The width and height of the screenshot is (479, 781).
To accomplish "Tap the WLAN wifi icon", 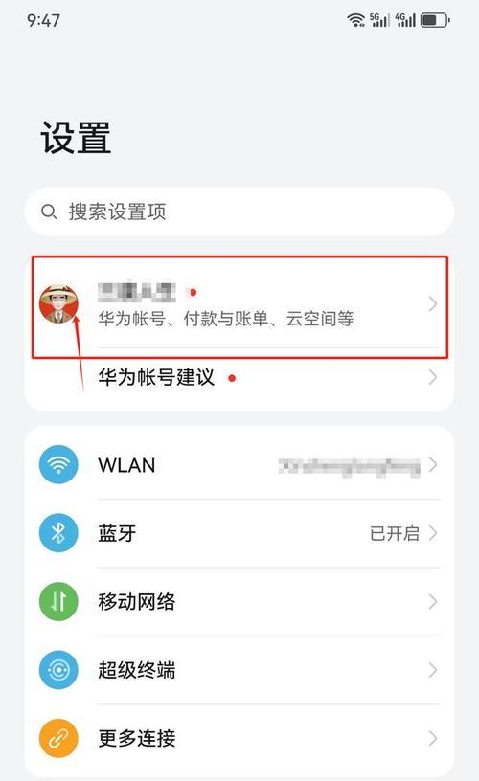I will [58, 465].
